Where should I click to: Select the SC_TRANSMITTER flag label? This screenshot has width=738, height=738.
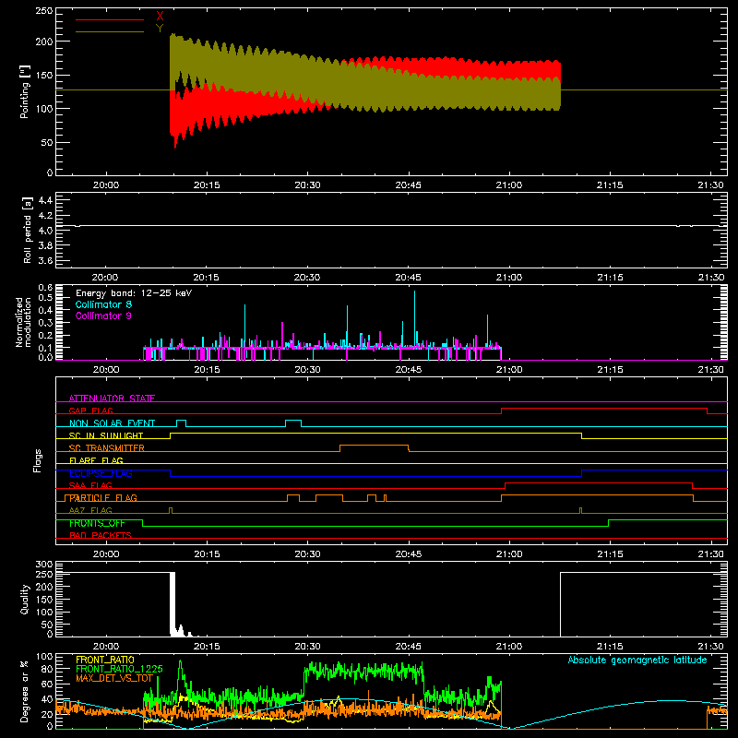107,447
